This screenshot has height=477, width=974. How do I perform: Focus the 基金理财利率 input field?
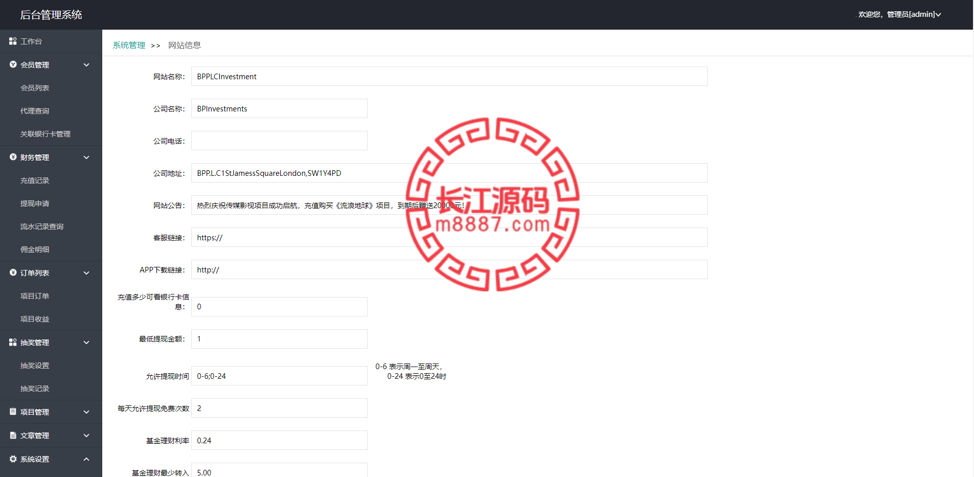279,440
